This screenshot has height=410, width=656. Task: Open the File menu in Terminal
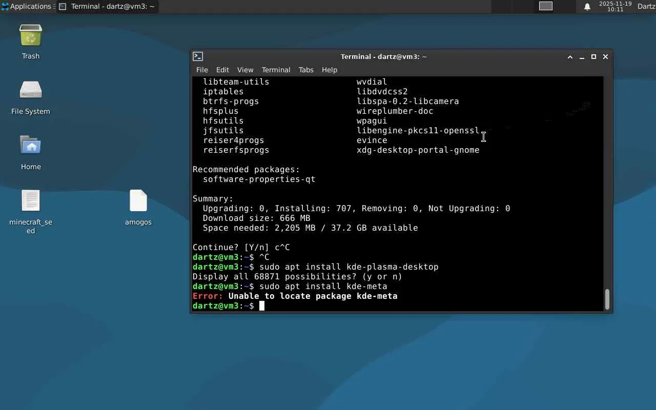tap(202, 70)
